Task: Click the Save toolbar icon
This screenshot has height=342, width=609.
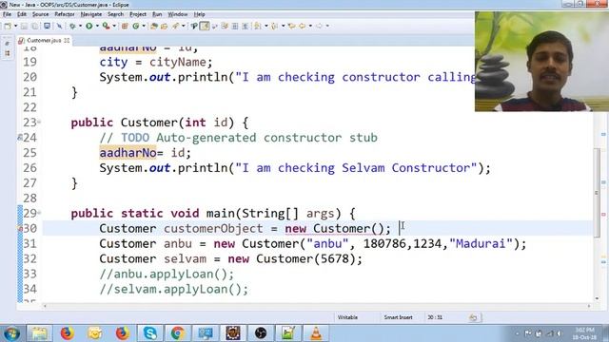Action: pyautogui.click(x=24, y=26)
